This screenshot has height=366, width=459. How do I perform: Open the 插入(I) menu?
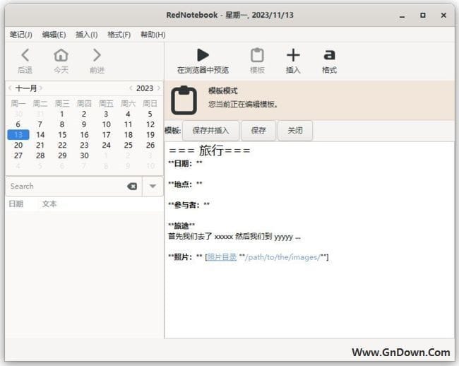point(87,35)
